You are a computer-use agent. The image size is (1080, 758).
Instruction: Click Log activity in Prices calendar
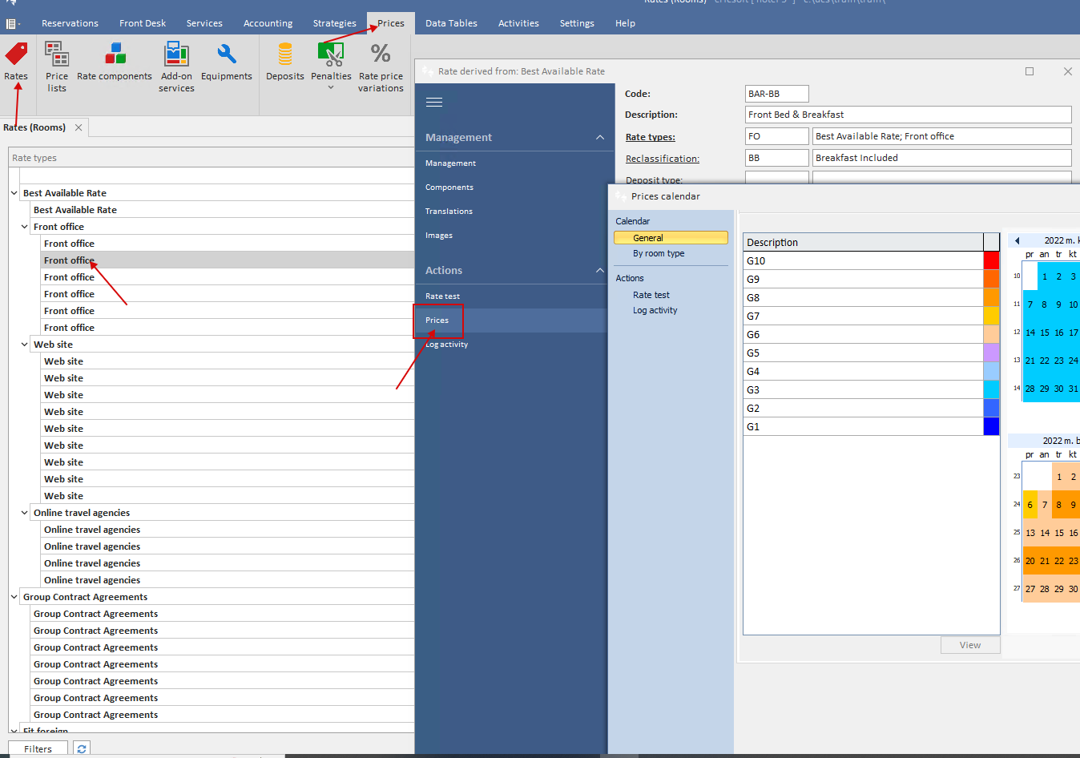pyautogui.click(x=655, y=310)
